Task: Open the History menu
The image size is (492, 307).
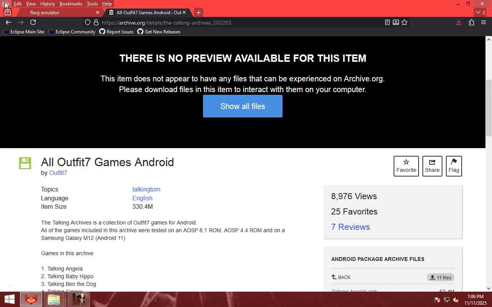Action: [x=48, y=4]
